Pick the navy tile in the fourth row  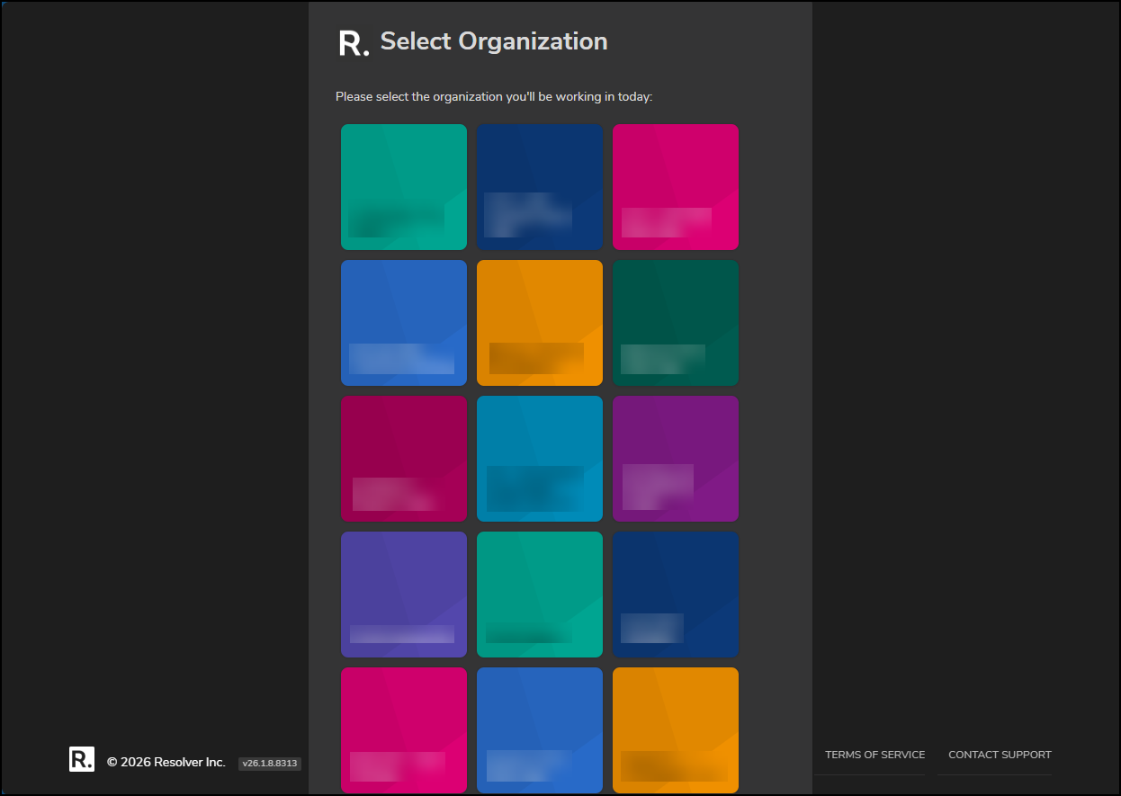(x=676, y=595)
